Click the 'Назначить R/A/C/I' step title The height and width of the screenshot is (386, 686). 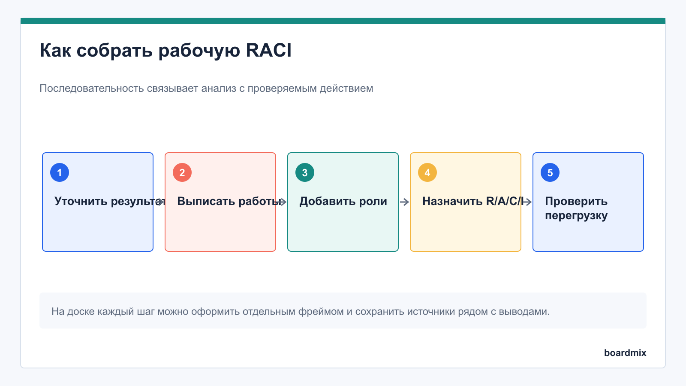(473, 201)
